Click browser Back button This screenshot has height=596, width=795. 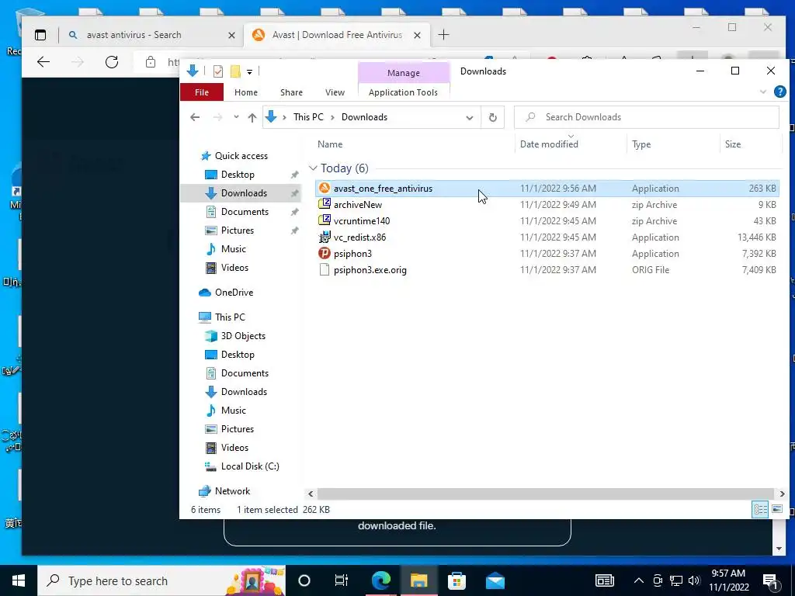(43, 62)
